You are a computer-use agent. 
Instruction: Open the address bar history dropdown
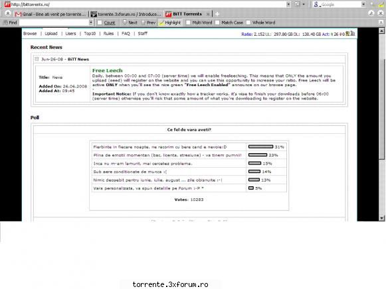tap(288, 4)
